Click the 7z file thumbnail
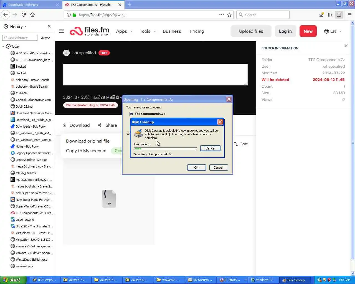 (x=109, y=199)
